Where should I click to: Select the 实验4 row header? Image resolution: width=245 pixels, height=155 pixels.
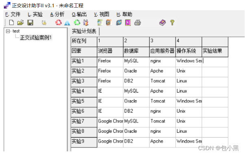84,92
